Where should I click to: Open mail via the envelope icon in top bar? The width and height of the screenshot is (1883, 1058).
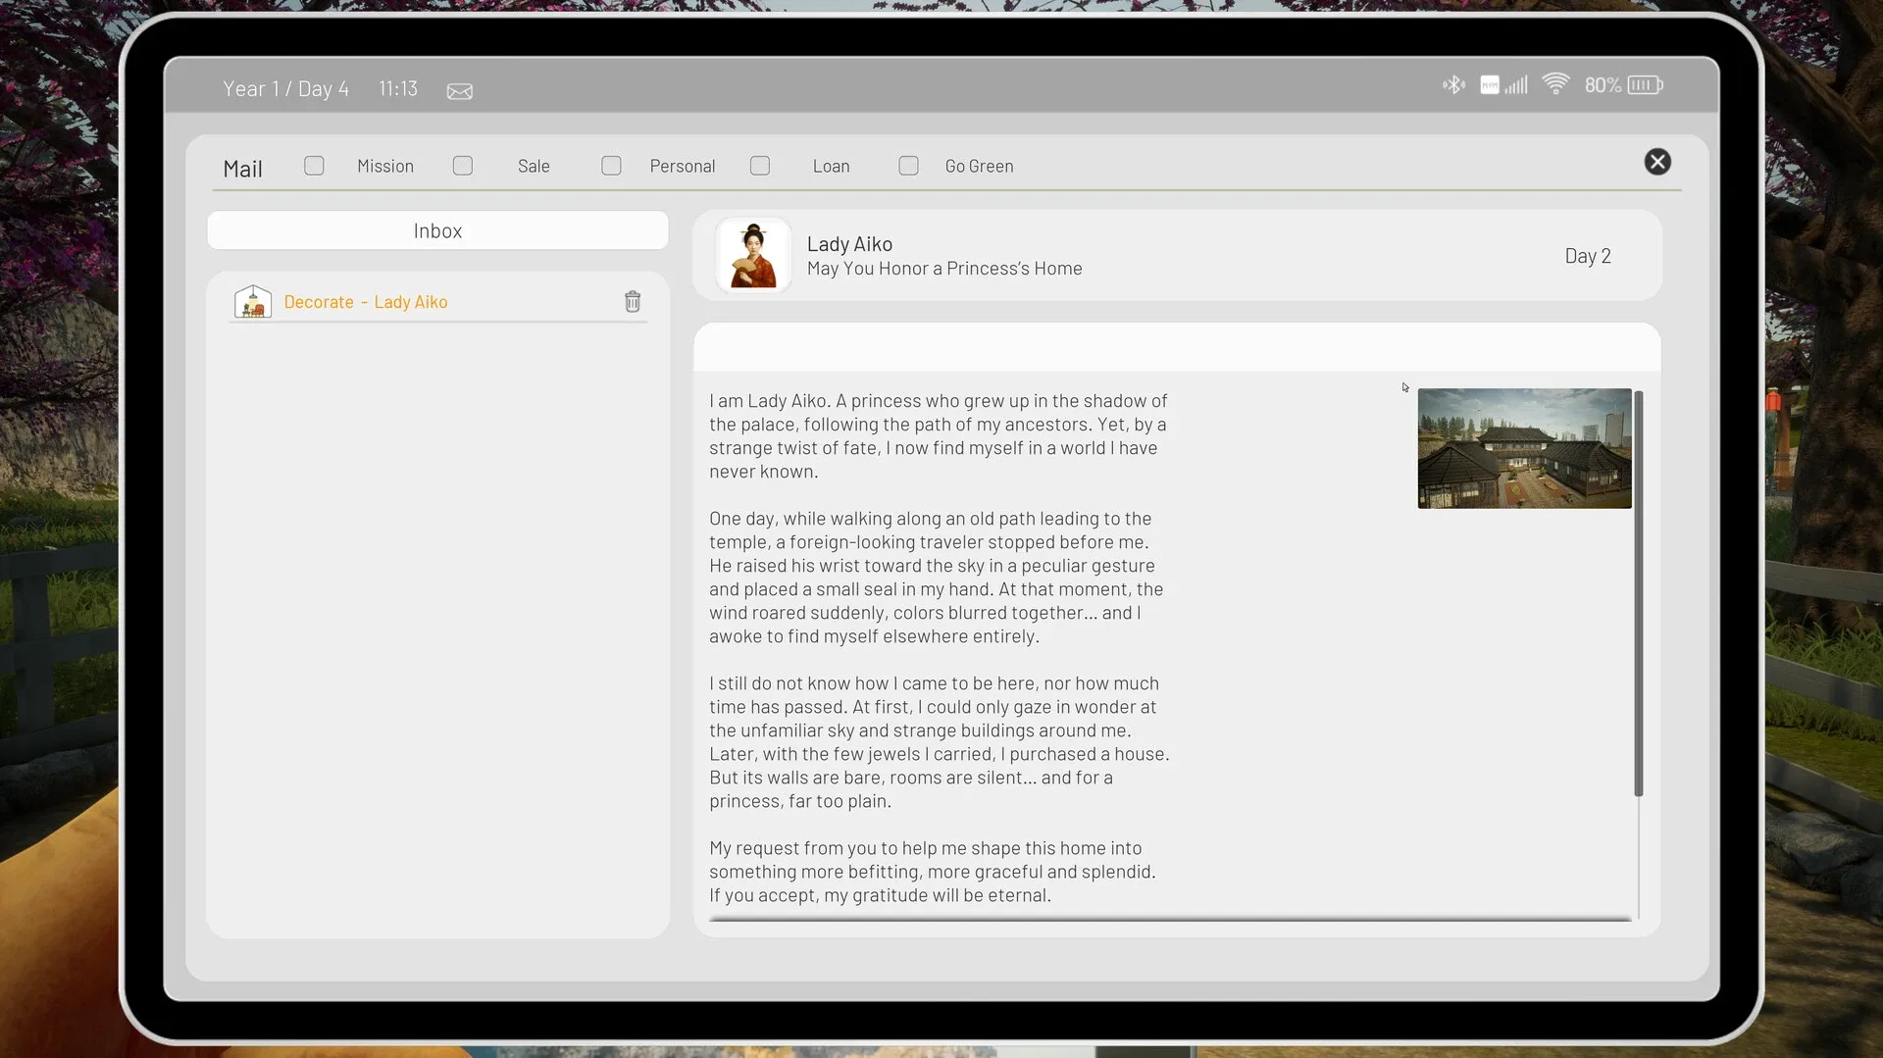tap(459, 90)
